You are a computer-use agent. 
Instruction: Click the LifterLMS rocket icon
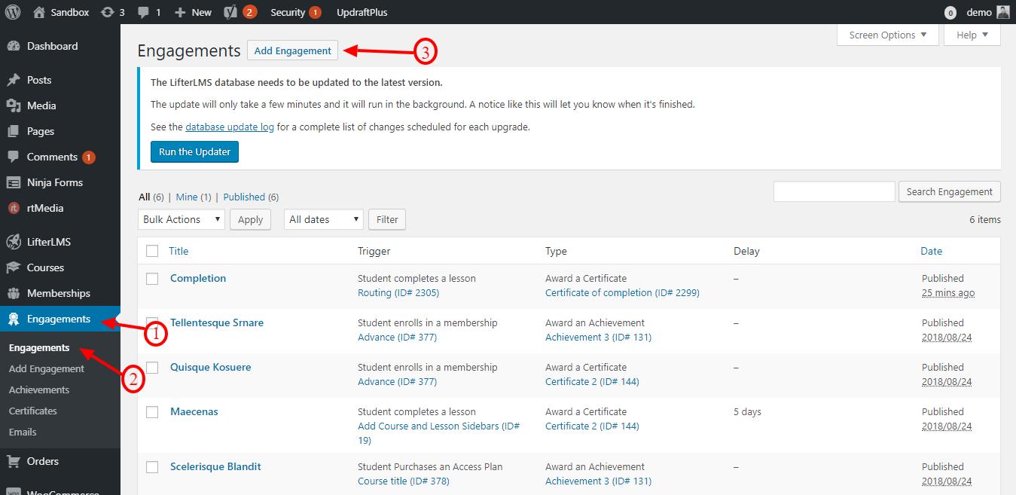14,242
